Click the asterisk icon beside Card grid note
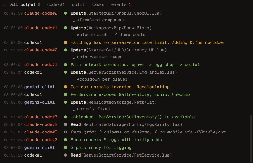Screen dimensions: 253x163 [66, 132]
